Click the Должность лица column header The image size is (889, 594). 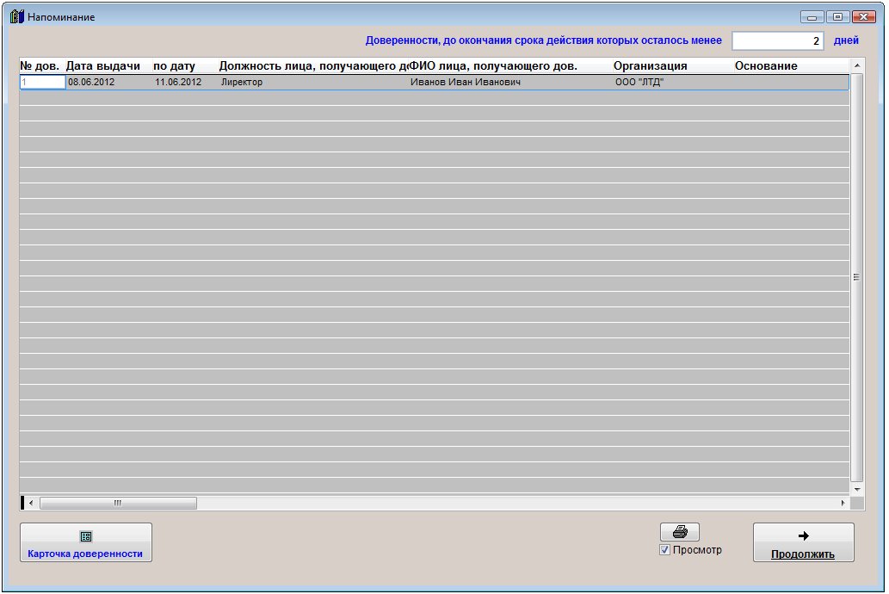click(312, 65)
